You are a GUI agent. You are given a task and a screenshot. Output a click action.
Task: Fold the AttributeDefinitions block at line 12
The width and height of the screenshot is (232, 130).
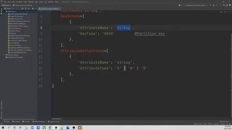[50, 51]
